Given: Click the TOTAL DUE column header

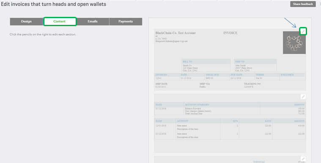Looking at the screenshot, I should (x=212, y=75).
